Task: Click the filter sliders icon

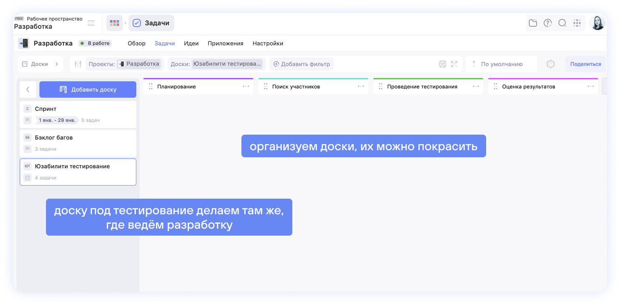Action: point(78,64)
